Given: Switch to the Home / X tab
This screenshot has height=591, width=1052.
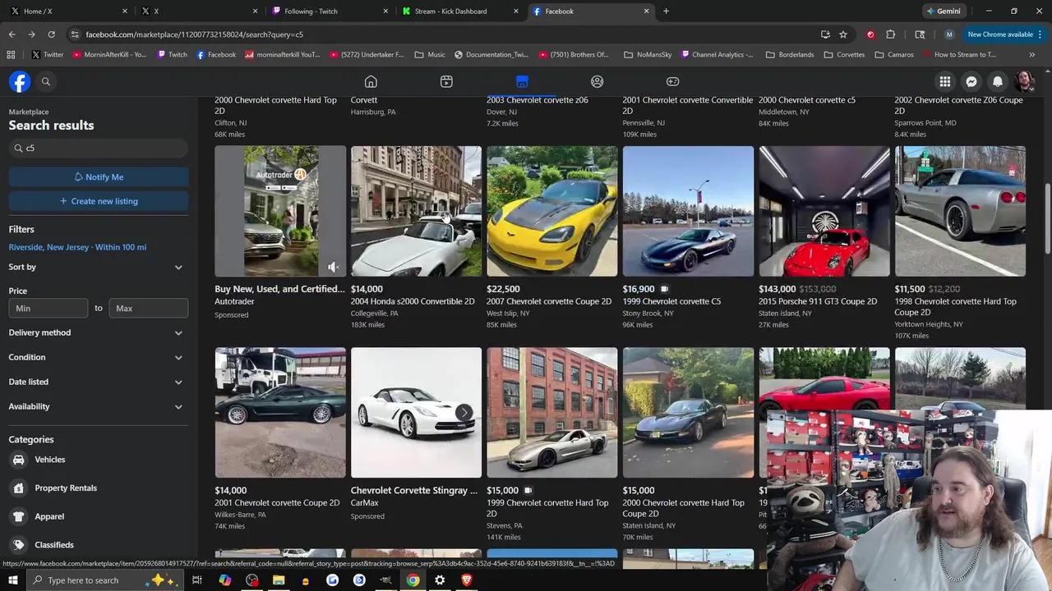Looking at the screenshot, I should pos(67,11).
